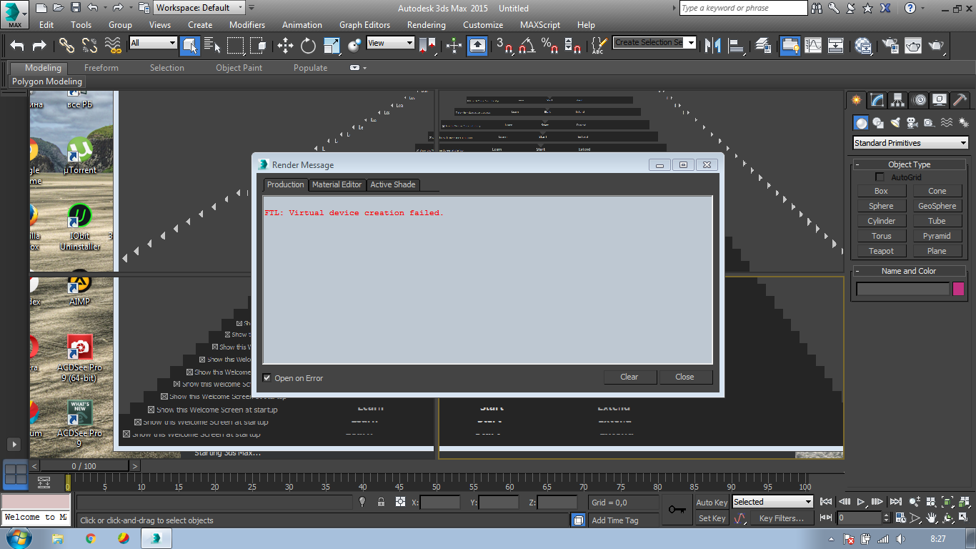
Task: Toggle Set Key mode
Action: click(712, 518)
